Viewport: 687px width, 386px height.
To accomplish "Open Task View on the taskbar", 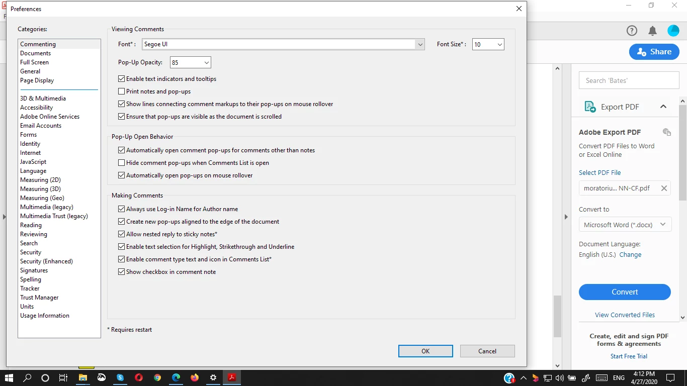I will tap(63, 377).
